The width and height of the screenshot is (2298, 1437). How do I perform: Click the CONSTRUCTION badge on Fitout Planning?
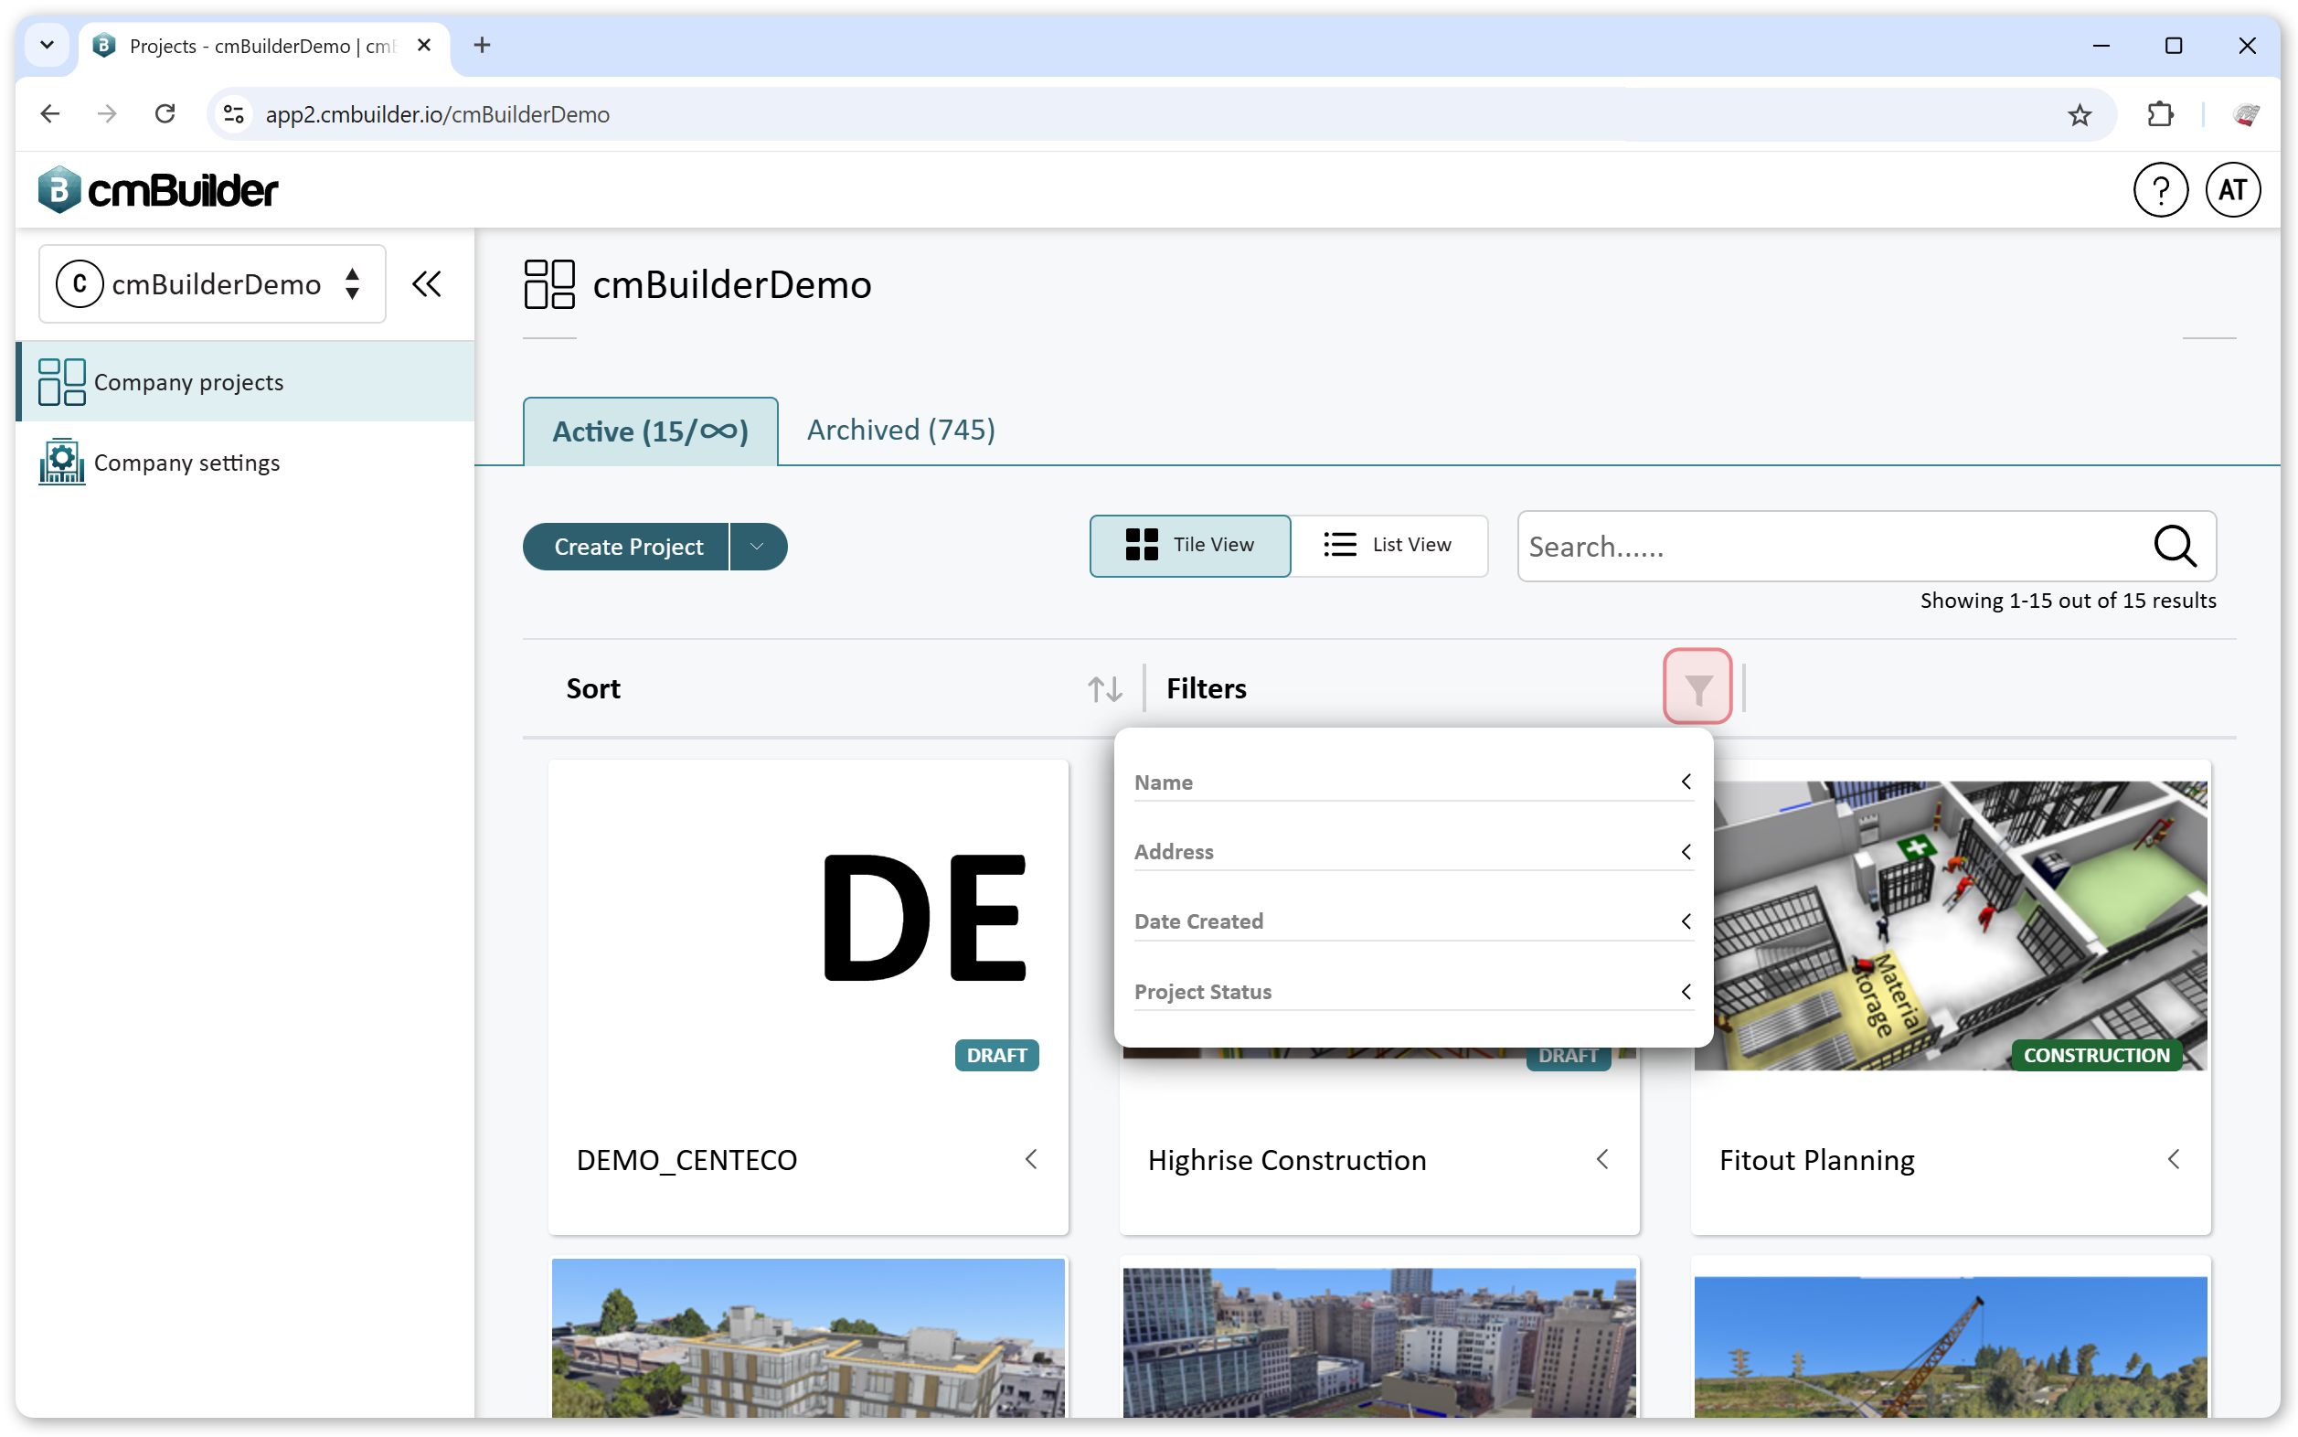coord(2096,1055)
